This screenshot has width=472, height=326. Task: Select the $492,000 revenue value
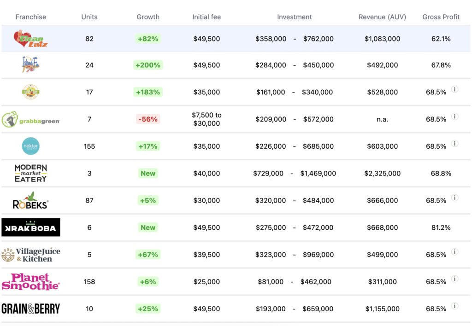pos(382,65)
